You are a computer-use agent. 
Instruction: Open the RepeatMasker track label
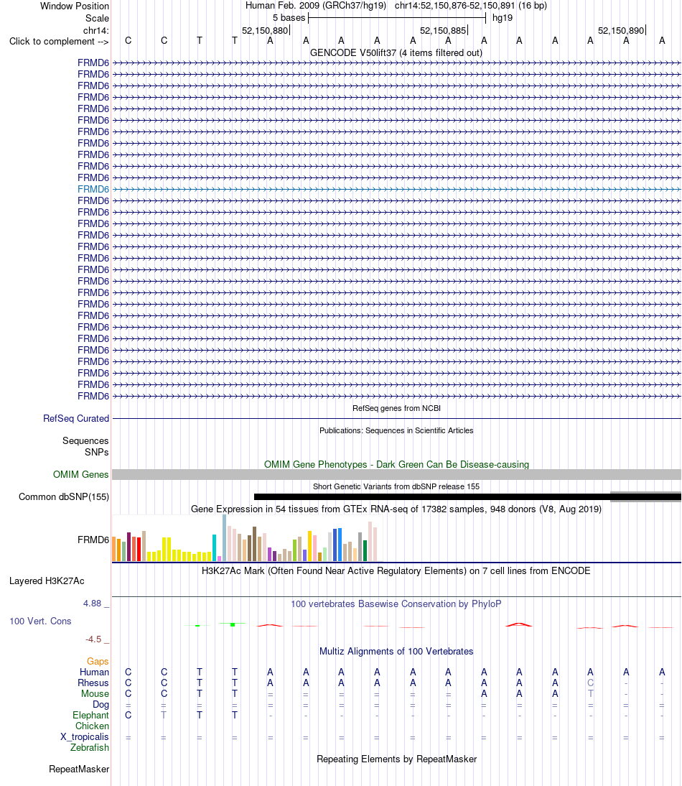pos(79,769)
